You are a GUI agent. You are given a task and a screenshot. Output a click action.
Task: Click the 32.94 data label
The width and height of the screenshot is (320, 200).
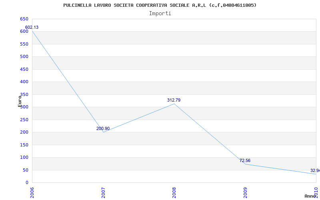(315, 171)
